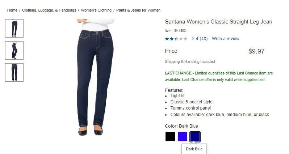Open Pants & Jeans for Women breadcrumb
Viewport: 289px width, 154px height.
138,10
